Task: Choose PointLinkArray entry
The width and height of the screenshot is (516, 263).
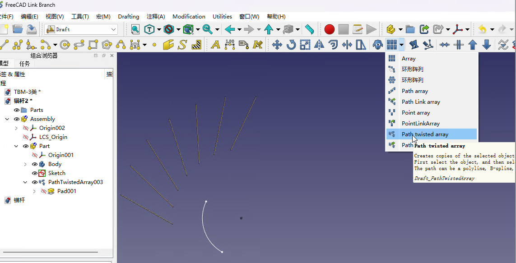Action: click(431, 123)
